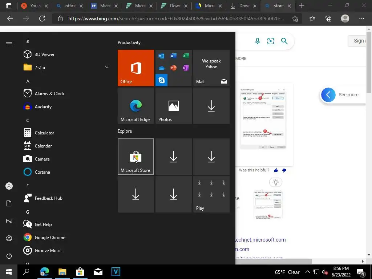Open the Office tile
The image size is (372, 279).
[x=136, y=68]
